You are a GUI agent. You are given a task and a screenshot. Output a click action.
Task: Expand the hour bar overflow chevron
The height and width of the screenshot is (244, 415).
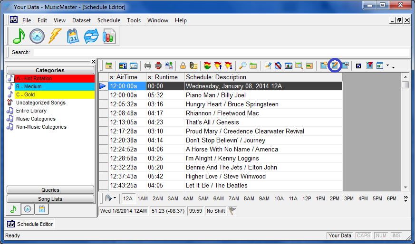coord(406,198)
